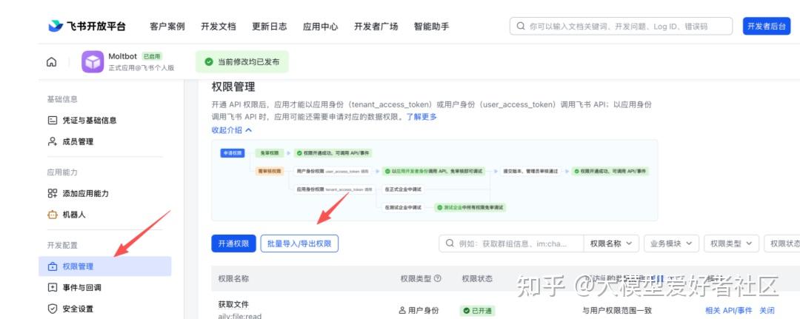Image resolution: width=800 pixels, height=319 pixels.
Task: Click the Moltbot app cube icon
Action: (93, 61)
